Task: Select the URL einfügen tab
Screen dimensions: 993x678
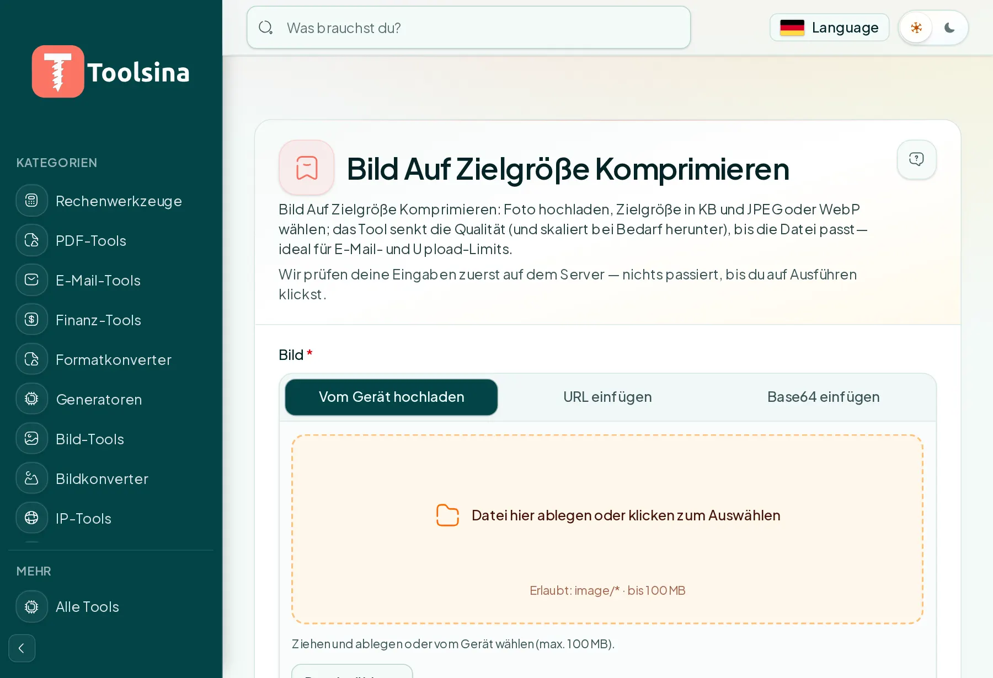Action: coord(607,397)
